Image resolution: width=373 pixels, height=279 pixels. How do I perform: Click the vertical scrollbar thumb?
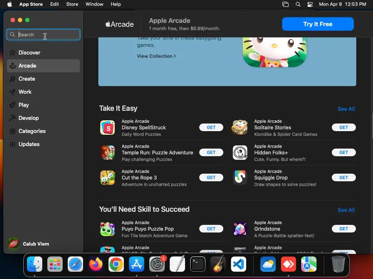(x=372, y=126)
